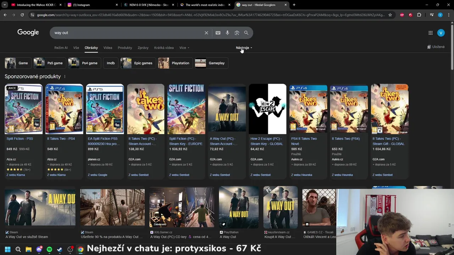Open the Chrome extensions puzzle icon
This screenshot has width=454, height=255.
click(x=419, y=15)
